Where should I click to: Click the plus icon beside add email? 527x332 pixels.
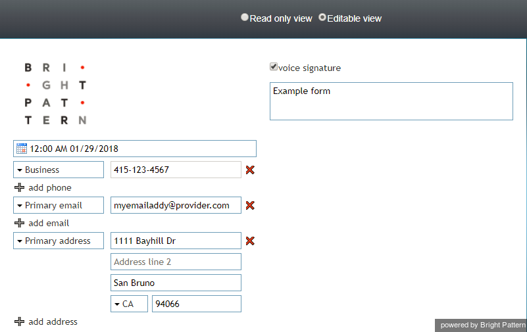20,223
